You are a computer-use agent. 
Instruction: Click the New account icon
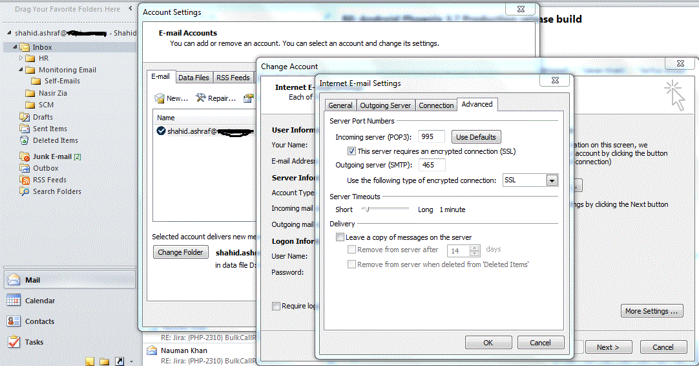[159, 98]
